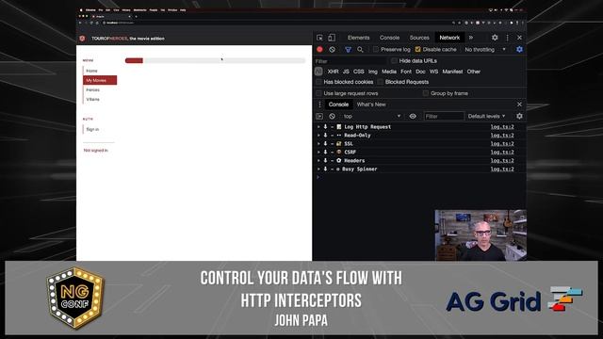Open the Home menu link
The height and width of the screenshot is (339, 603).
tap(92, 71)
